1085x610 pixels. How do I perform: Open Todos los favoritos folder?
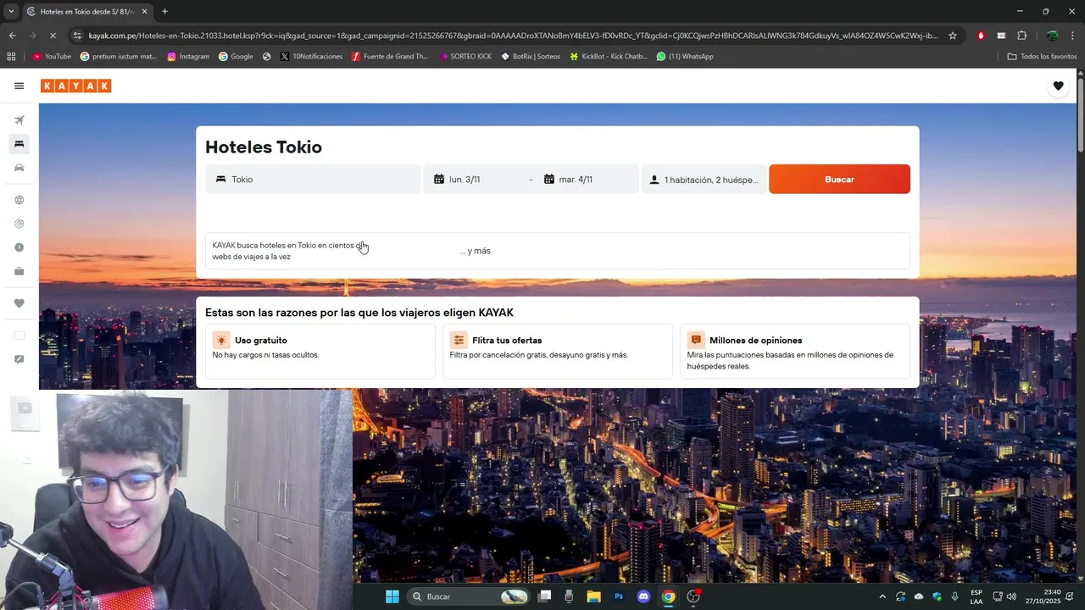pos(1042,56)
